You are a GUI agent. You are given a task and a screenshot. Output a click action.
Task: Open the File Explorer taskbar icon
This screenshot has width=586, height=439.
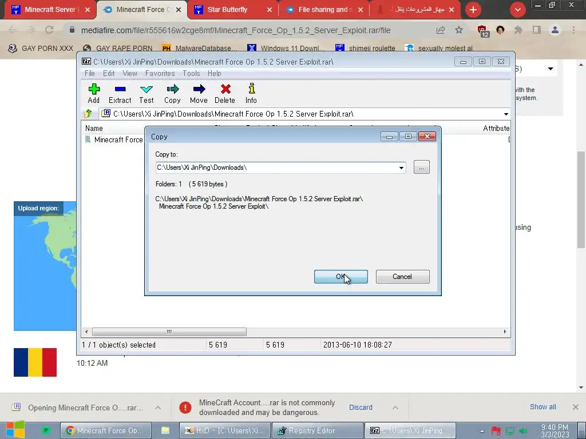tap(165, 430)
